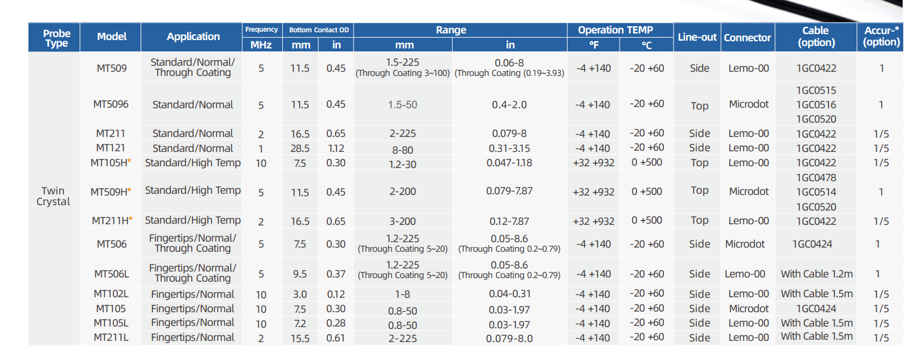Click the Probe Type column header

pyautogui.click(x=56, y=38)
